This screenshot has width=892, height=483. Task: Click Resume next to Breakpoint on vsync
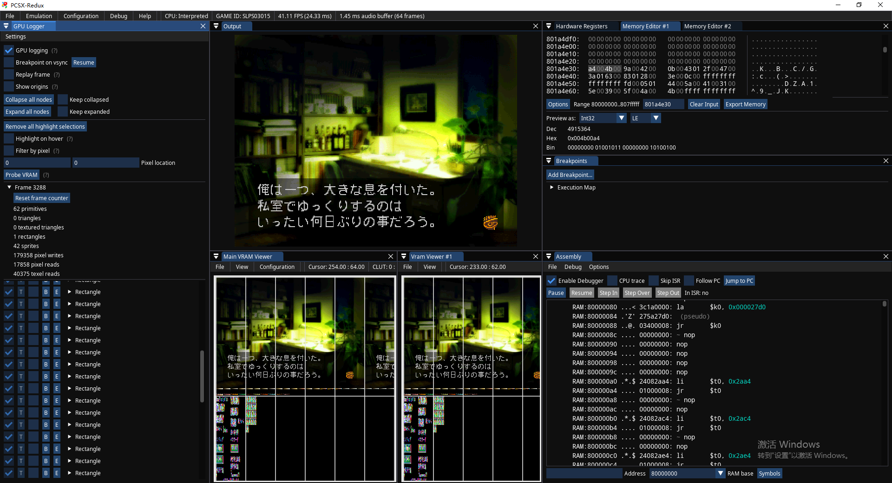[x=84, y=63]
